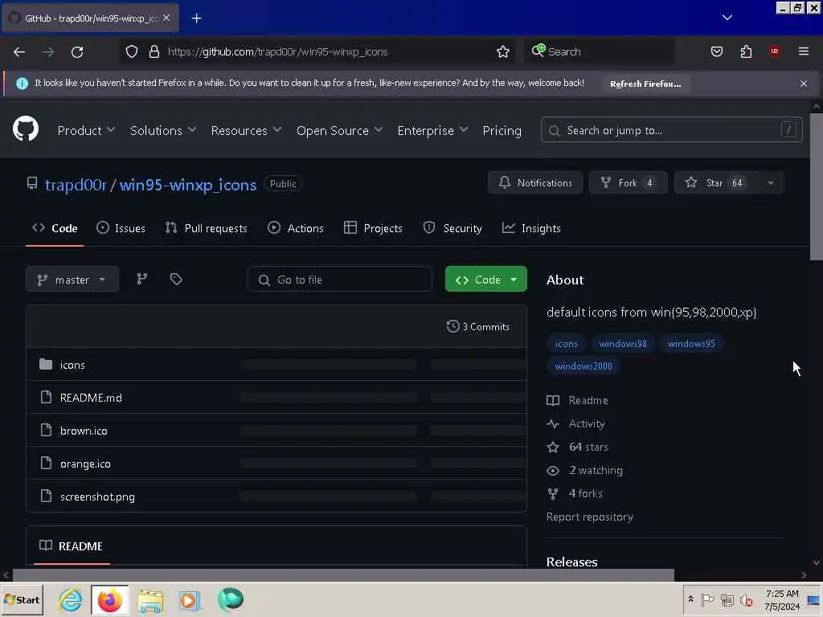Screen dimensions: 823x617
Task: Click Refresh Firefox button
Action: tap(645, 84)
